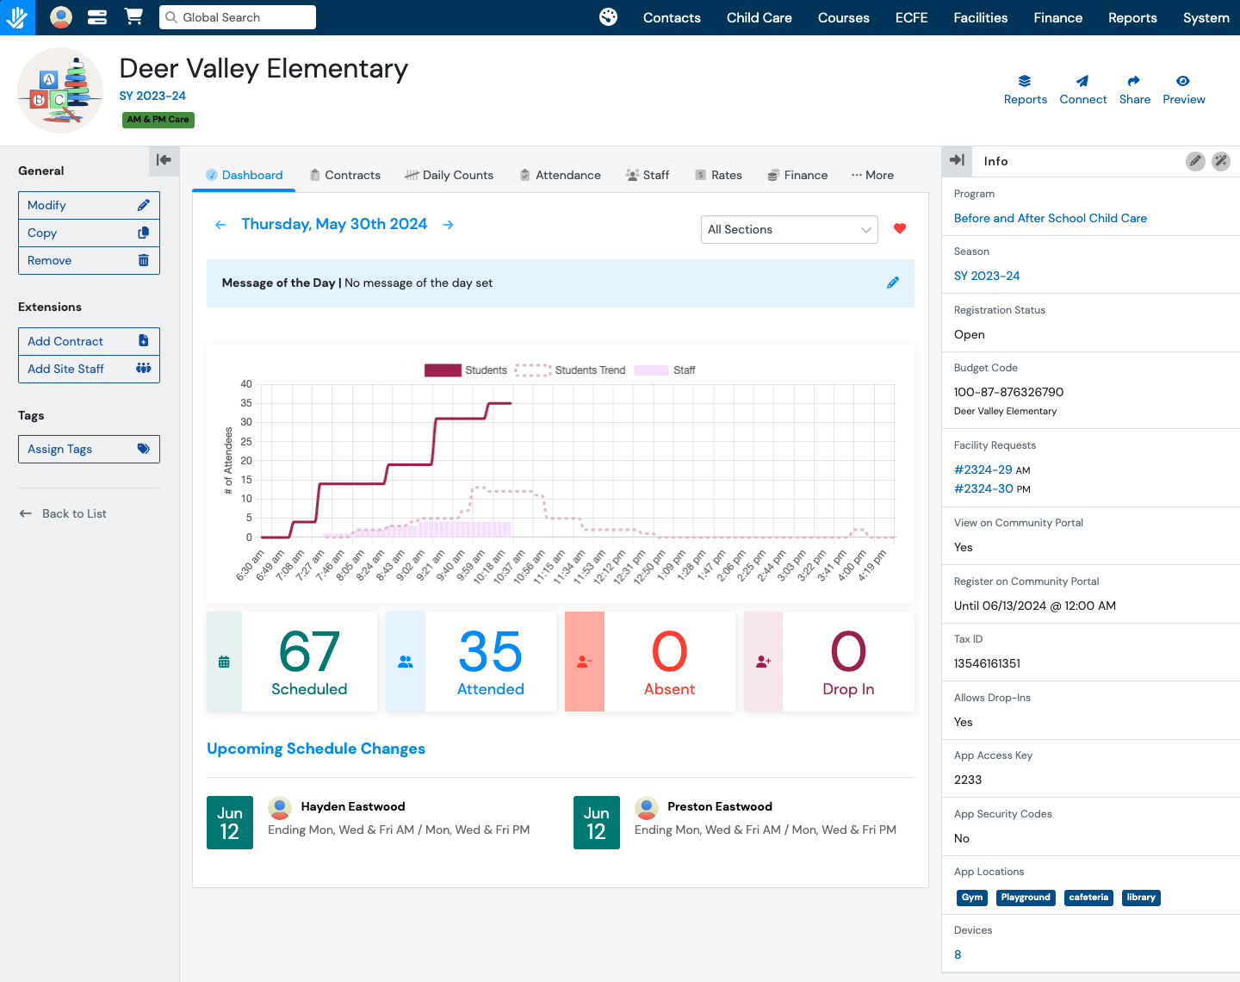Click the Info panel edit pencil icon
This screenshot has width=1240, height=982.
[x=1195, y=161]
